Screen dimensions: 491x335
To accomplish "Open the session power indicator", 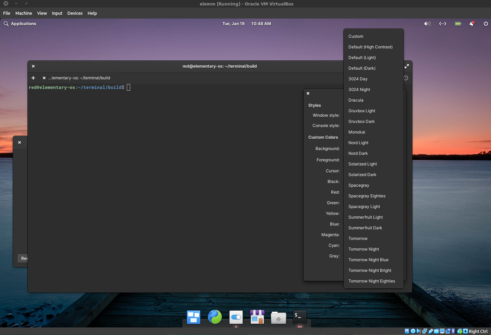I will coord(486,24).
